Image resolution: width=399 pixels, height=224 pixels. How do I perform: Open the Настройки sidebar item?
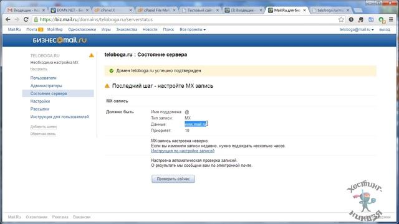pos(40,101)
